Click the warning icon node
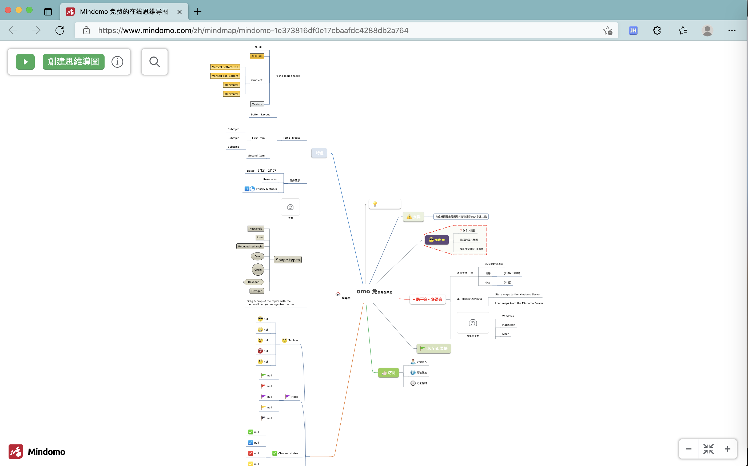Viewport: 748px width, 466px height. point(413,217)
